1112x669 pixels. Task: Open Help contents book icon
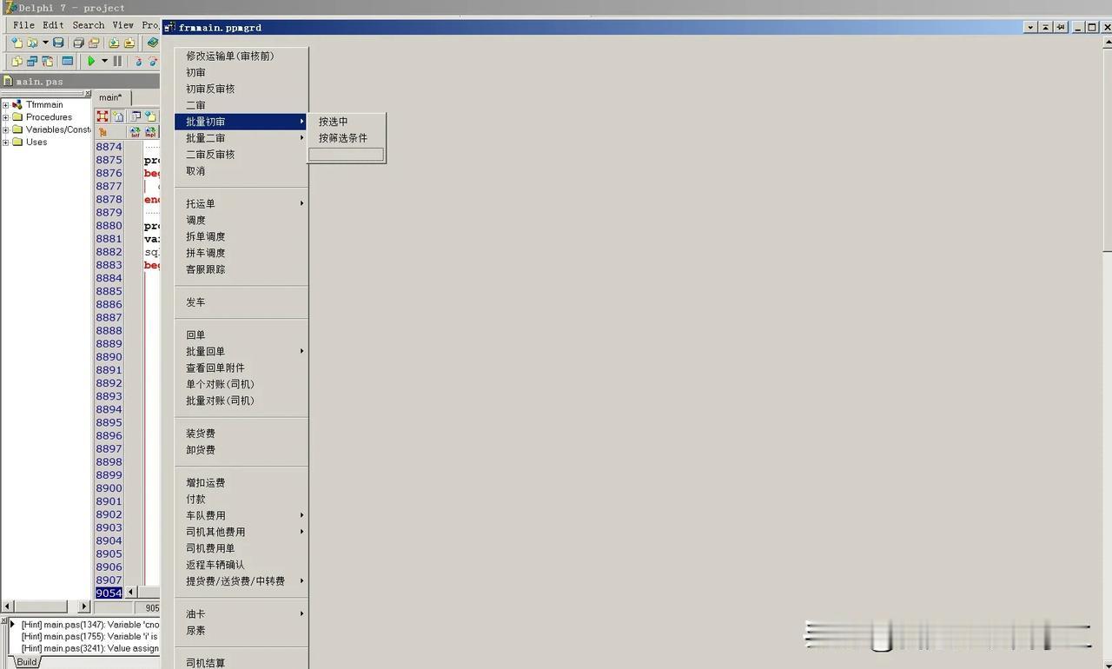(153, 42)
